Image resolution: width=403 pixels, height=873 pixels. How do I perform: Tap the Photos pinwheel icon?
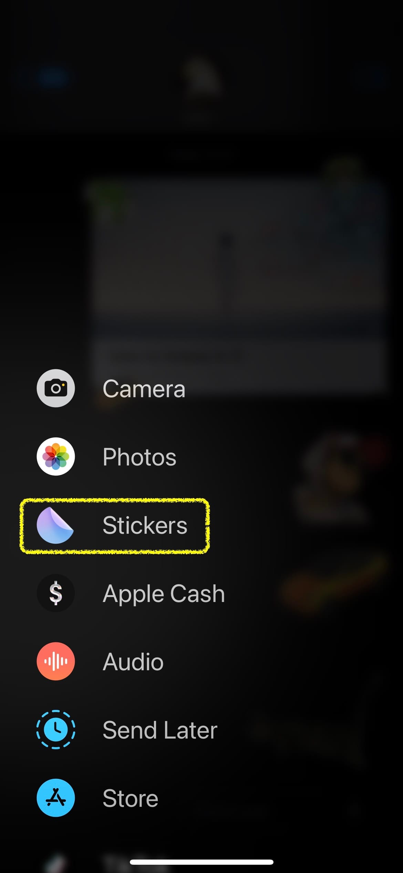(x=56, y=456)
